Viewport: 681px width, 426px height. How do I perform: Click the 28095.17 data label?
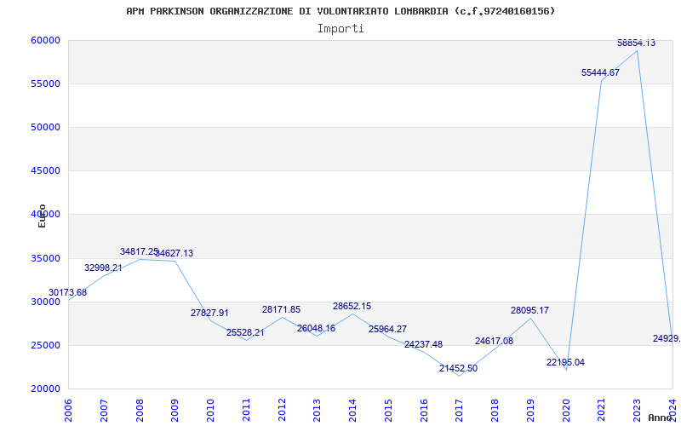529,311
